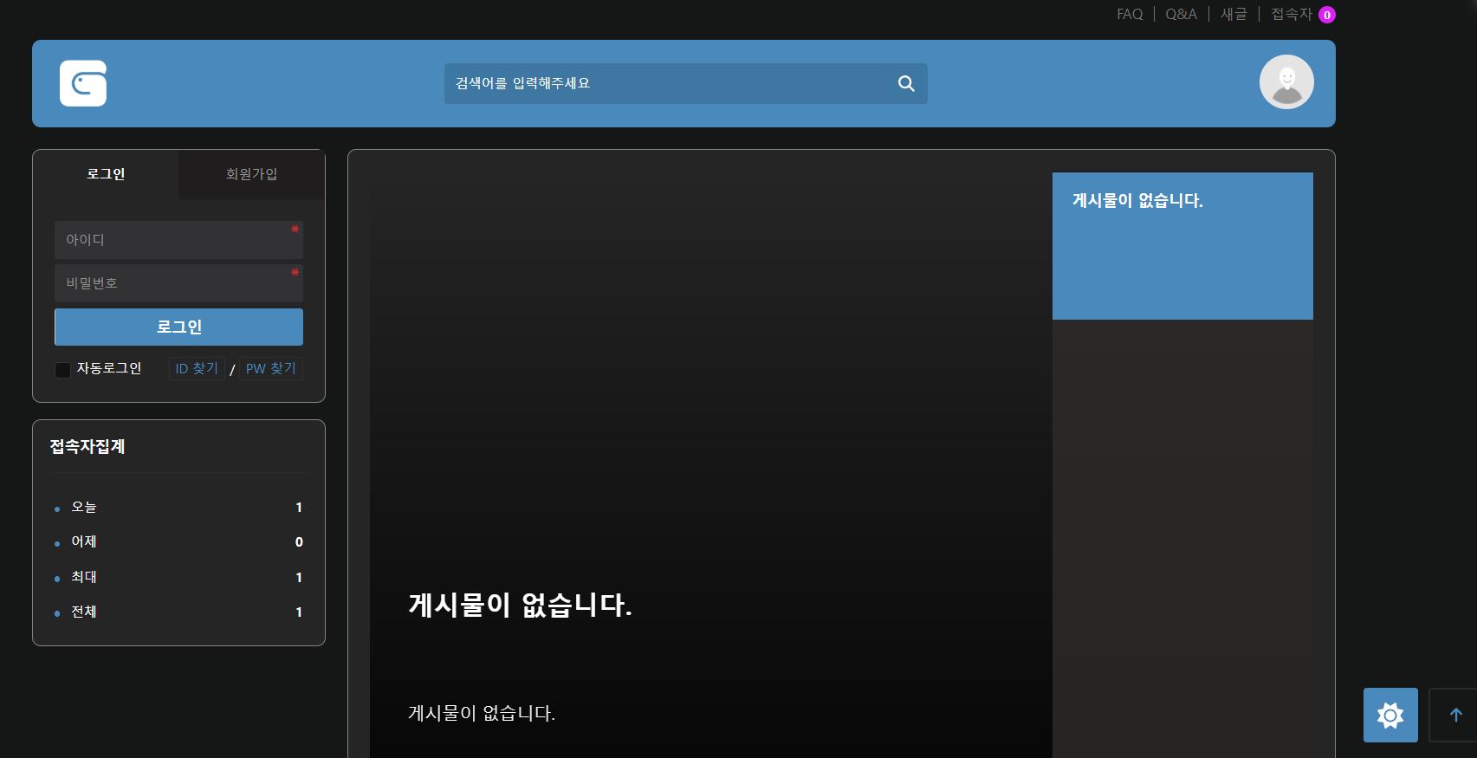The image size is (1477, 758).
Task: Open the FAQ link
Action: tap(1130, 14)
